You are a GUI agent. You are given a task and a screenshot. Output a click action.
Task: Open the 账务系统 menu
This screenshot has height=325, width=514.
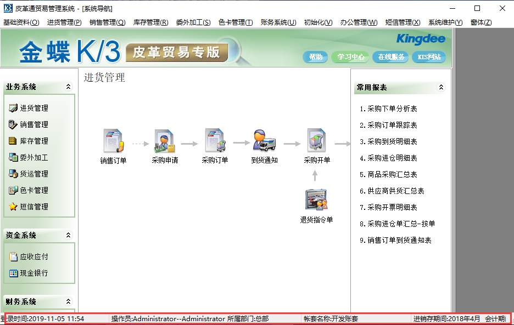coord(278,23)
